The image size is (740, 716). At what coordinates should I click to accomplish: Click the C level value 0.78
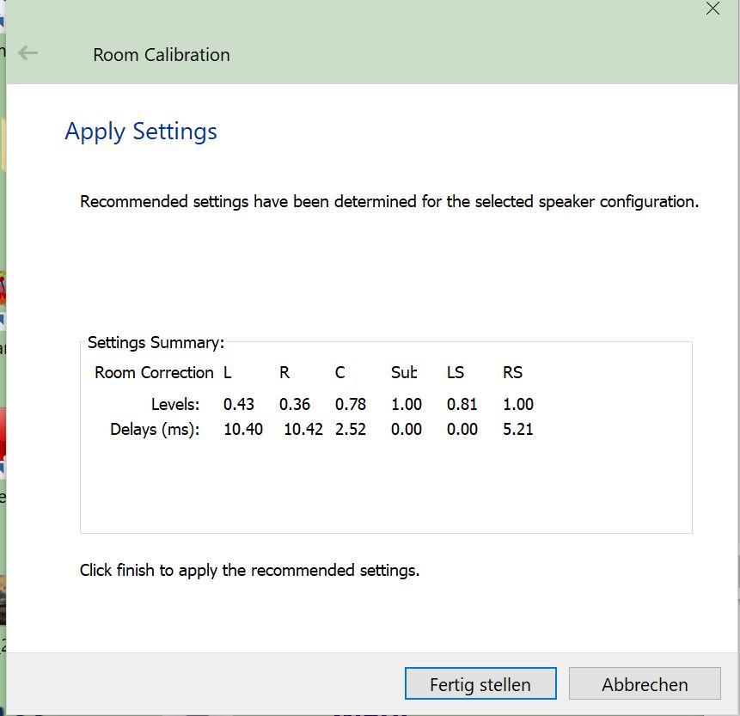[x=351, y=404]
